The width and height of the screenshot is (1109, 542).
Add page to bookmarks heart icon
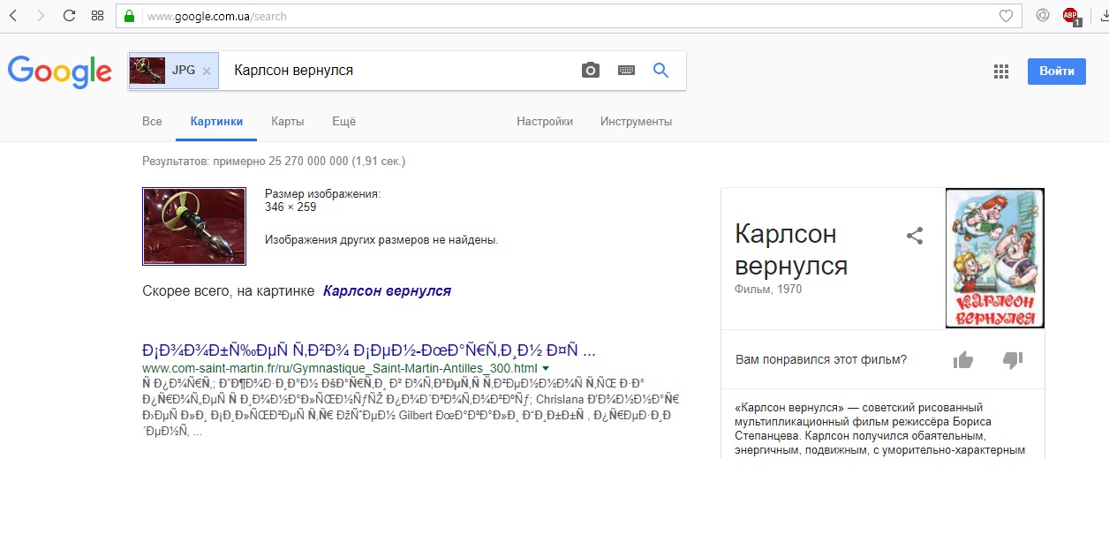pyautogui.click(x=1005, y=16)
